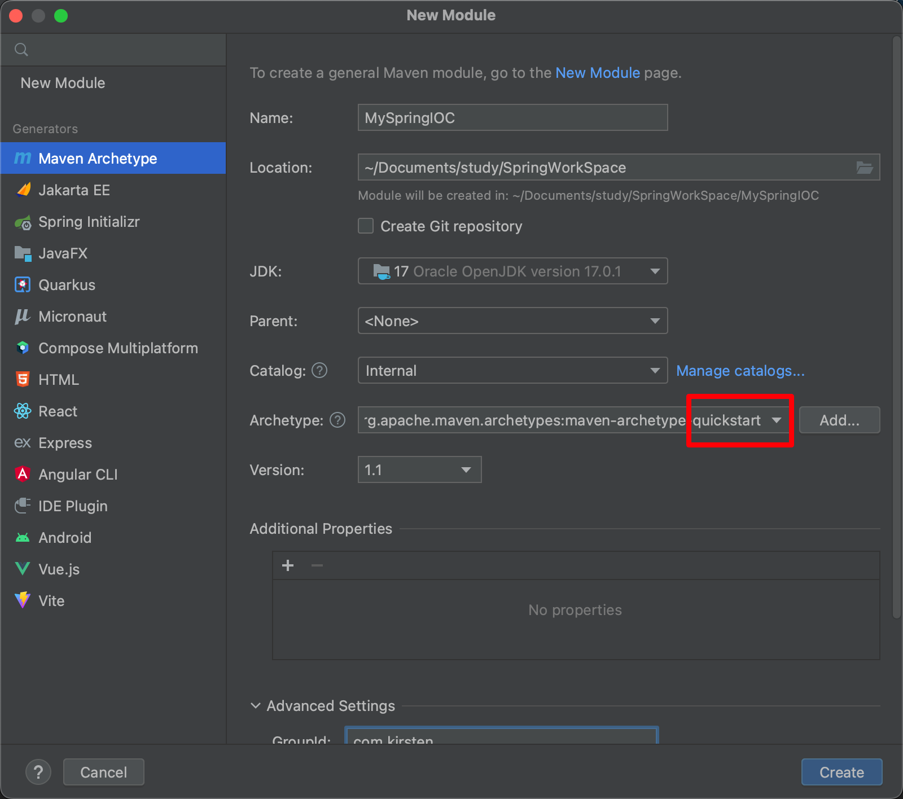Viewport: 903px width, 799px height.
Task: Add a property with the plus icon
Action: pyautogui.click(x=288, y=565)
